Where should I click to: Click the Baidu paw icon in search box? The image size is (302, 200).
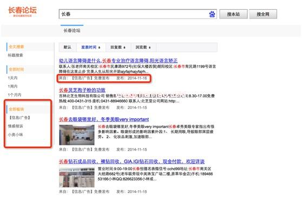click(212, 14)
